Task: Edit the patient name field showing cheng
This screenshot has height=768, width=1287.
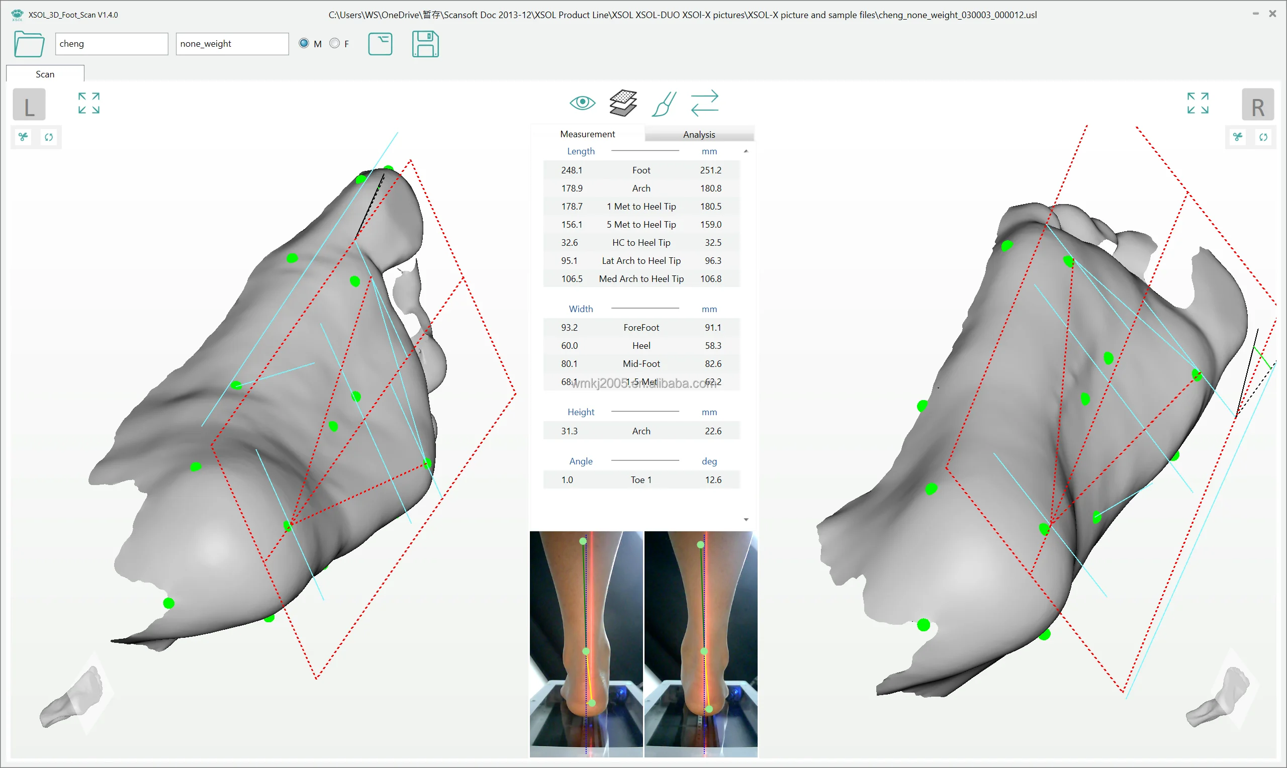Action: pos(111,43)
